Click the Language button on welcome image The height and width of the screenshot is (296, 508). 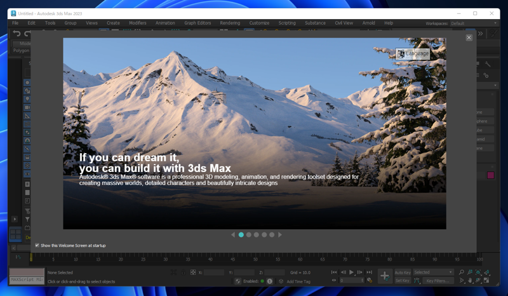(x=412, y=54)
